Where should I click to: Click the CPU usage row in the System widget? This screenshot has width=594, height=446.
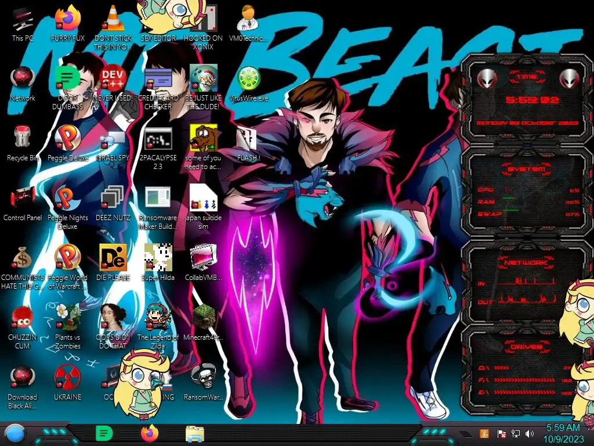click(x=528, y=190)
